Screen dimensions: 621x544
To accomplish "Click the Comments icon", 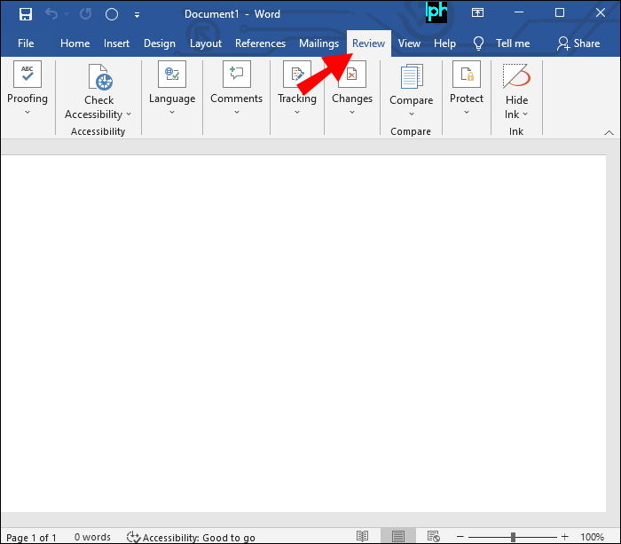I will [x=237, y=74].
